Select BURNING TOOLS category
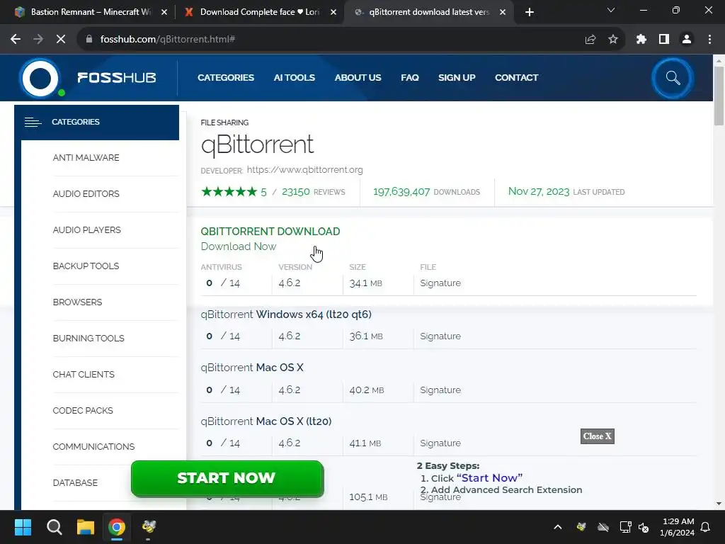The height and width of the screenshot is (544, 725). [89, 338]
